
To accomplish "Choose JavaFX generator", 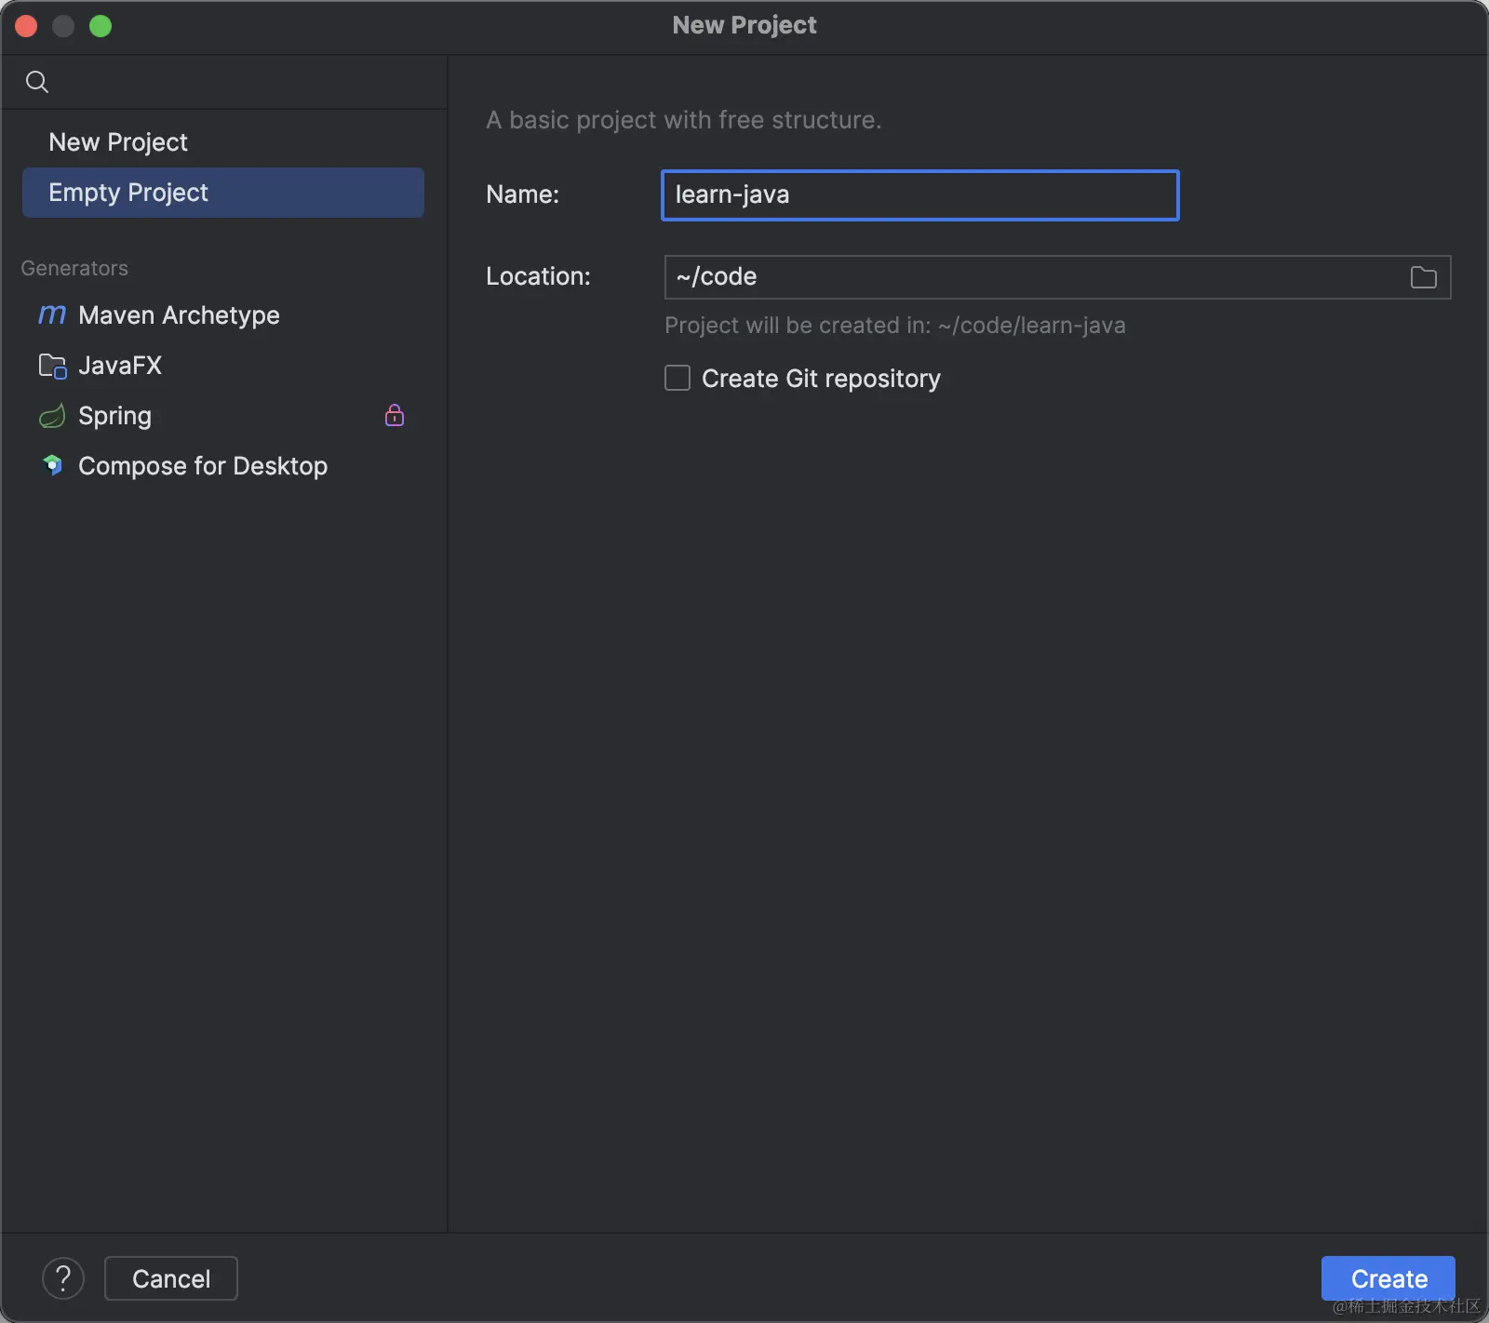I will 223,366.
